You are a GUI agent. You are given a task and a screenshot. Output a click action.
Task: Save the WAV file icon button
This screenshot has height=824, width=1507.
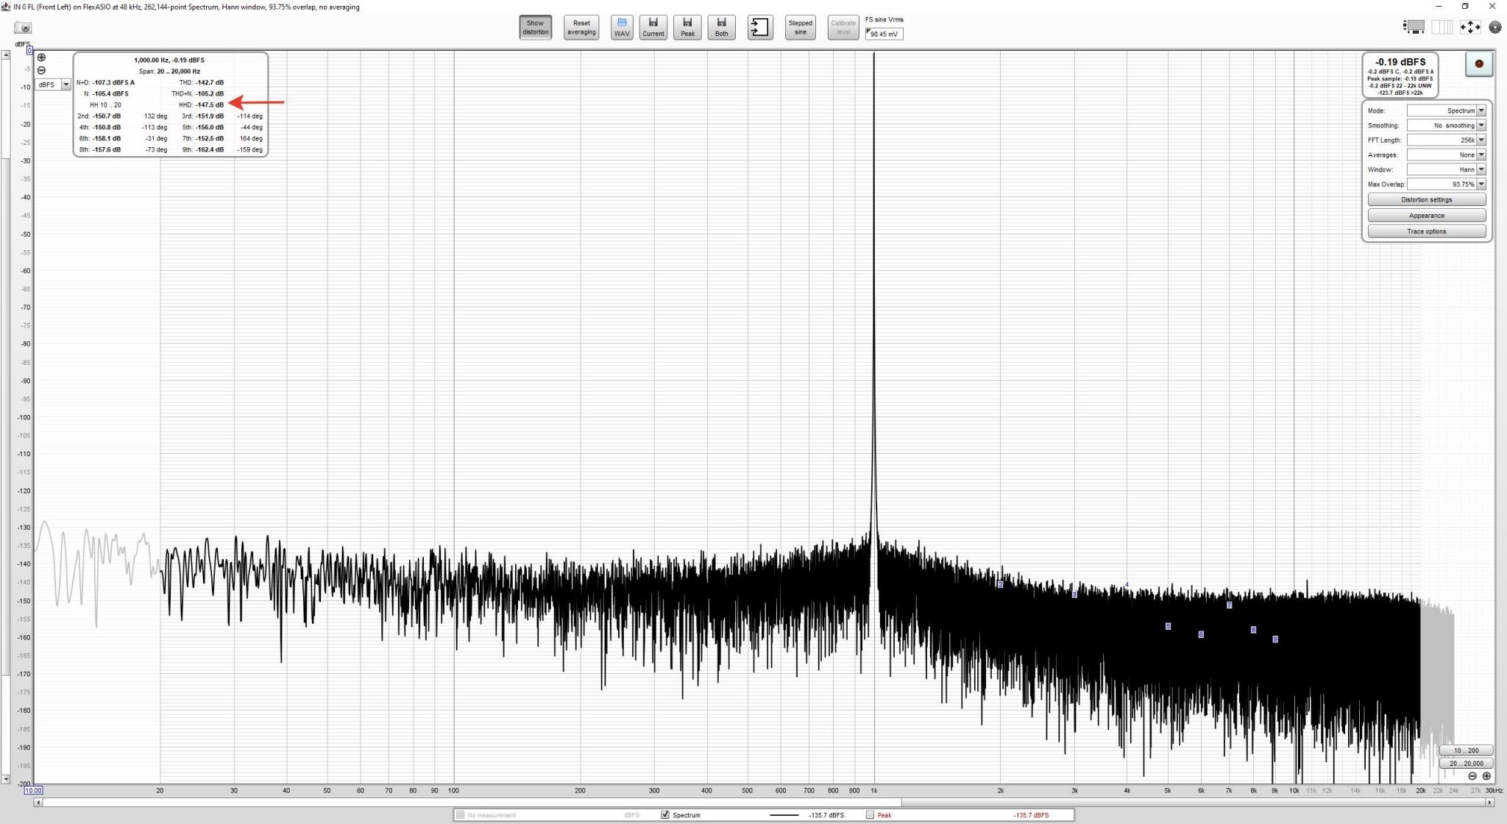622,27
